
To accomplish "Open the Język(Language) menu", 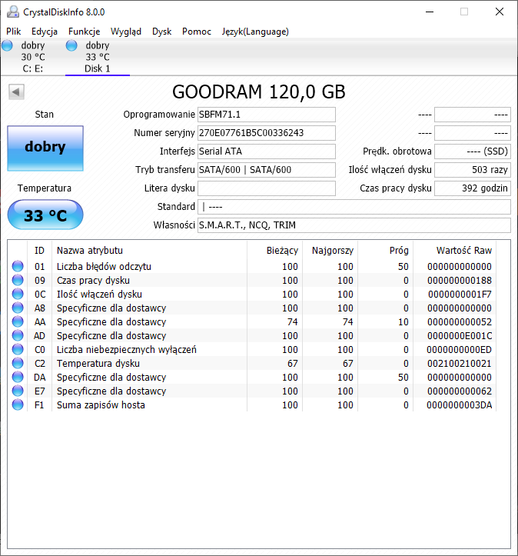I will click(255, 32).
